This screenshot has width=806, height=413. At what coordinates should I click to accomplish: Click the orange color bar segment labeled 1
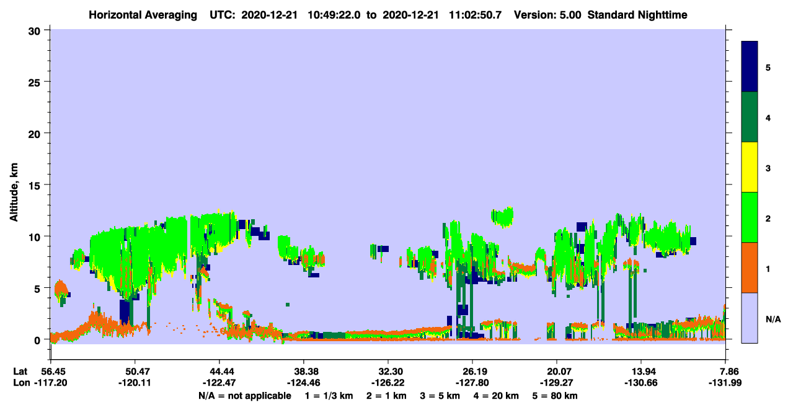coord(750,267)
